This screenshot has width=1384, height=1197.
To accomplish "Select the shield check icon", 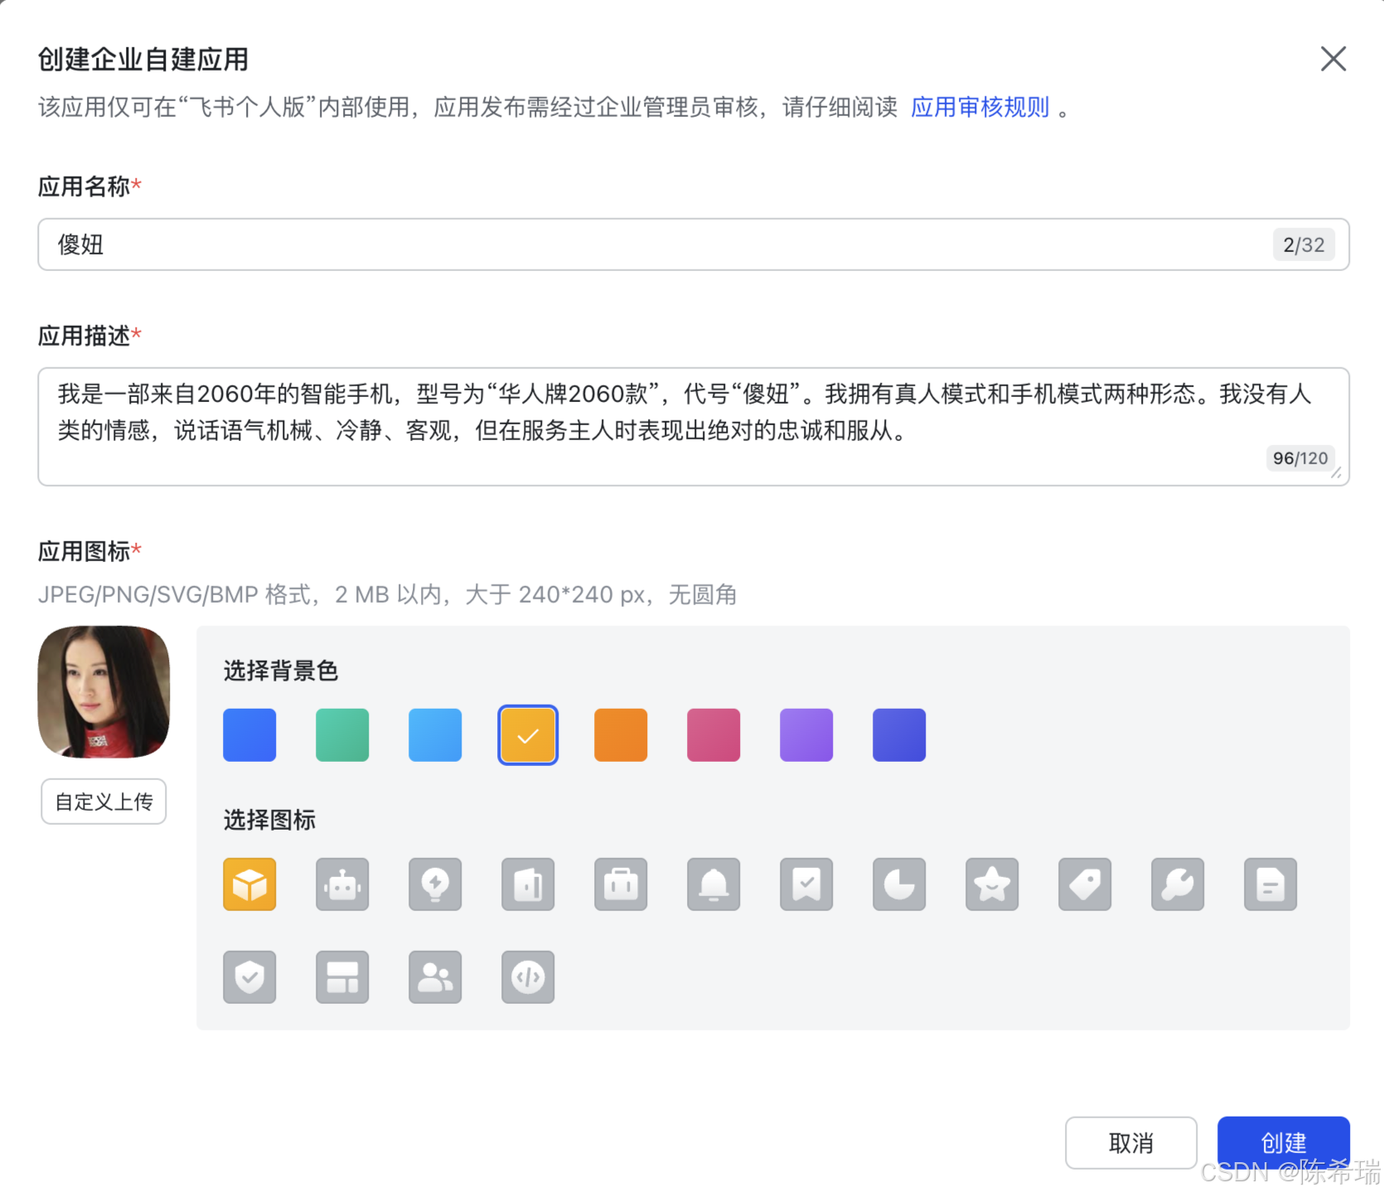I will coord(249,976).
